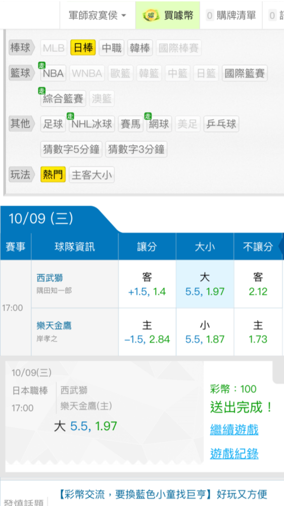Click pitcher name 隅田知一郎

pyautogui.click(x=54, y=290)
